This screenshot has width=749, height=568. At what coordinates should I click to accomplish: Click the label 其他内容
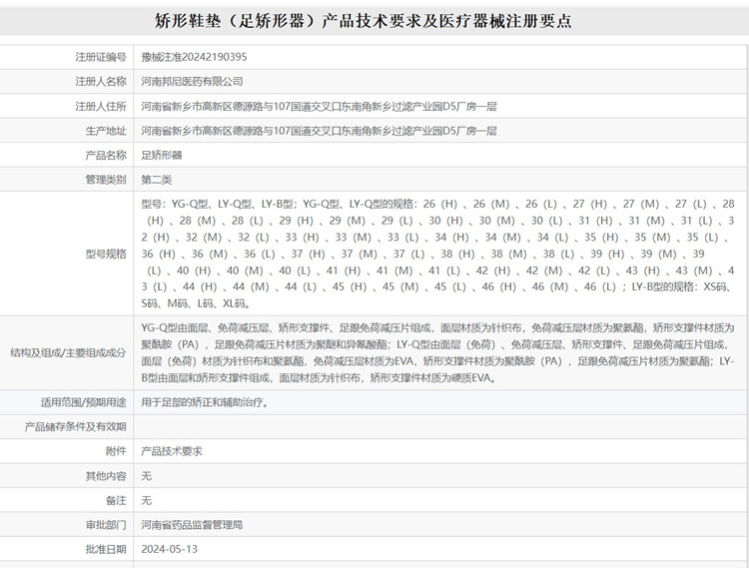coord(106,476)
